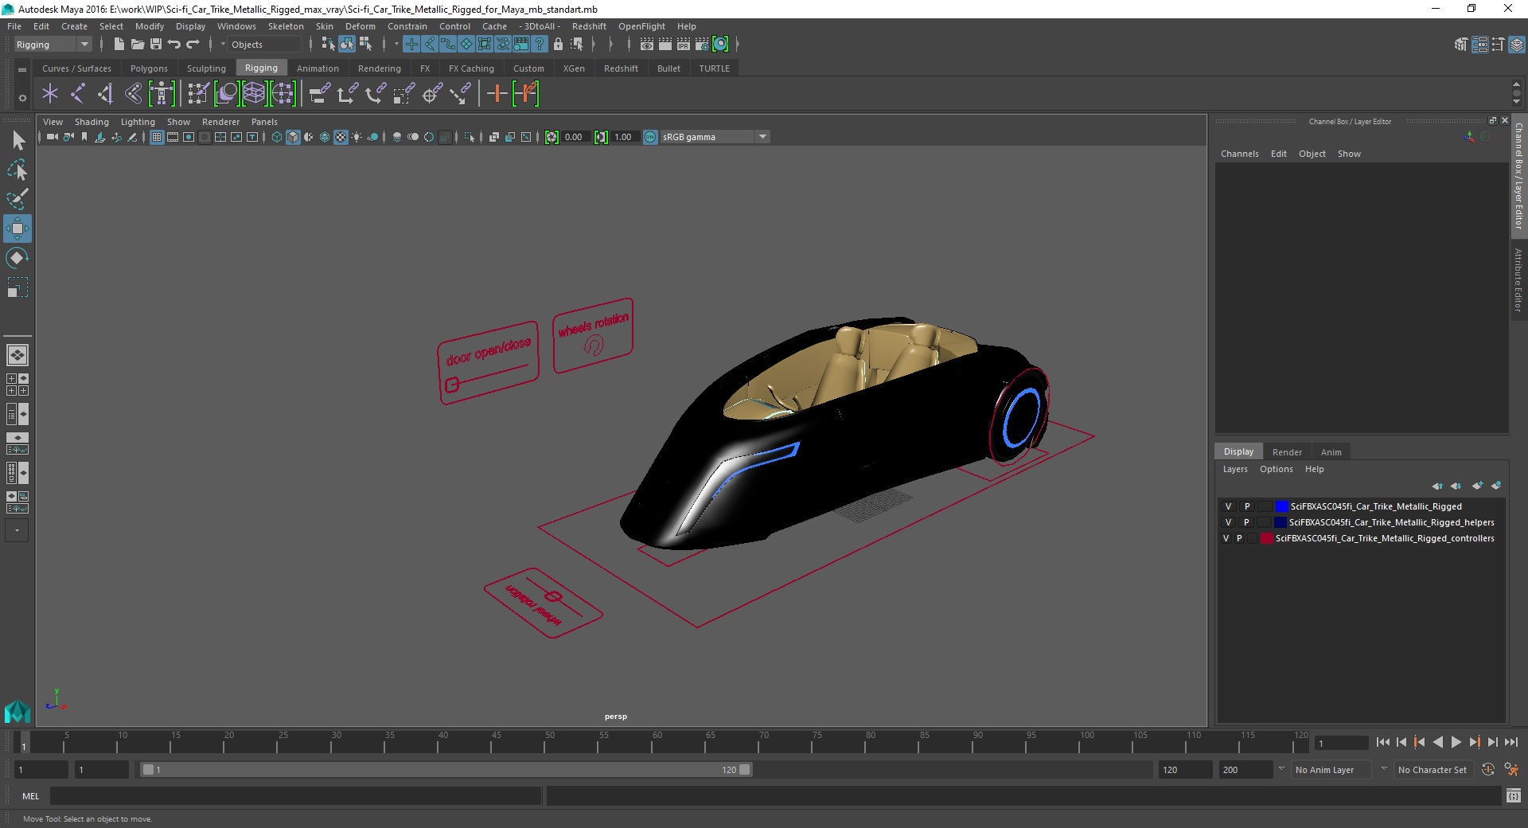Click the Create Lattice shelf icon
Viewport: 1528px width, 828px height.
[255, 94]
